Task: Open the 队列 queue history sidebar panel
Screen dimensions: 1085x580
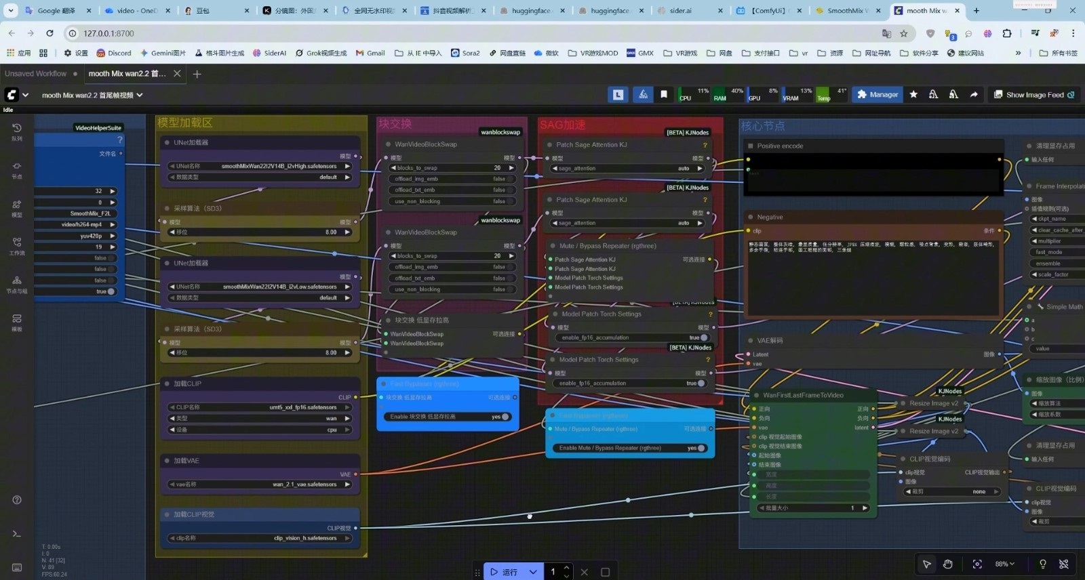Action: tap(17, 131)
